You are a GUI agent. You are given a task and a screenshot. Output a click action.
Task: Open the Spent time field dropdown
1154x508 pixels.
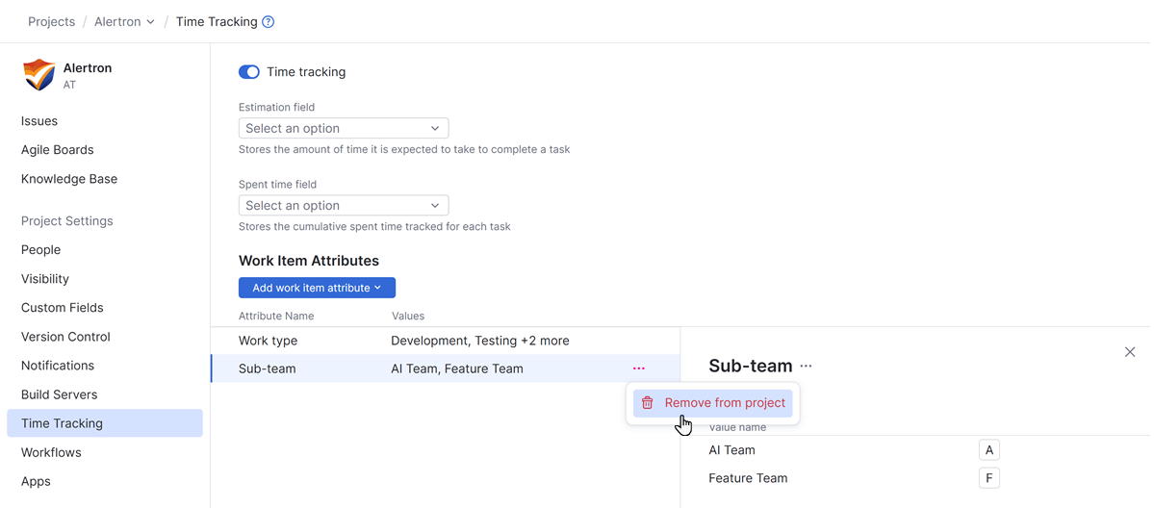[x=344, y=206]
